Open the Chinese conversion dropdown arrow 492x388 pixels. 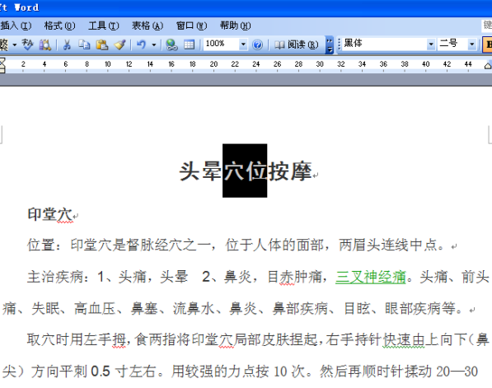(x=15, y=44)
